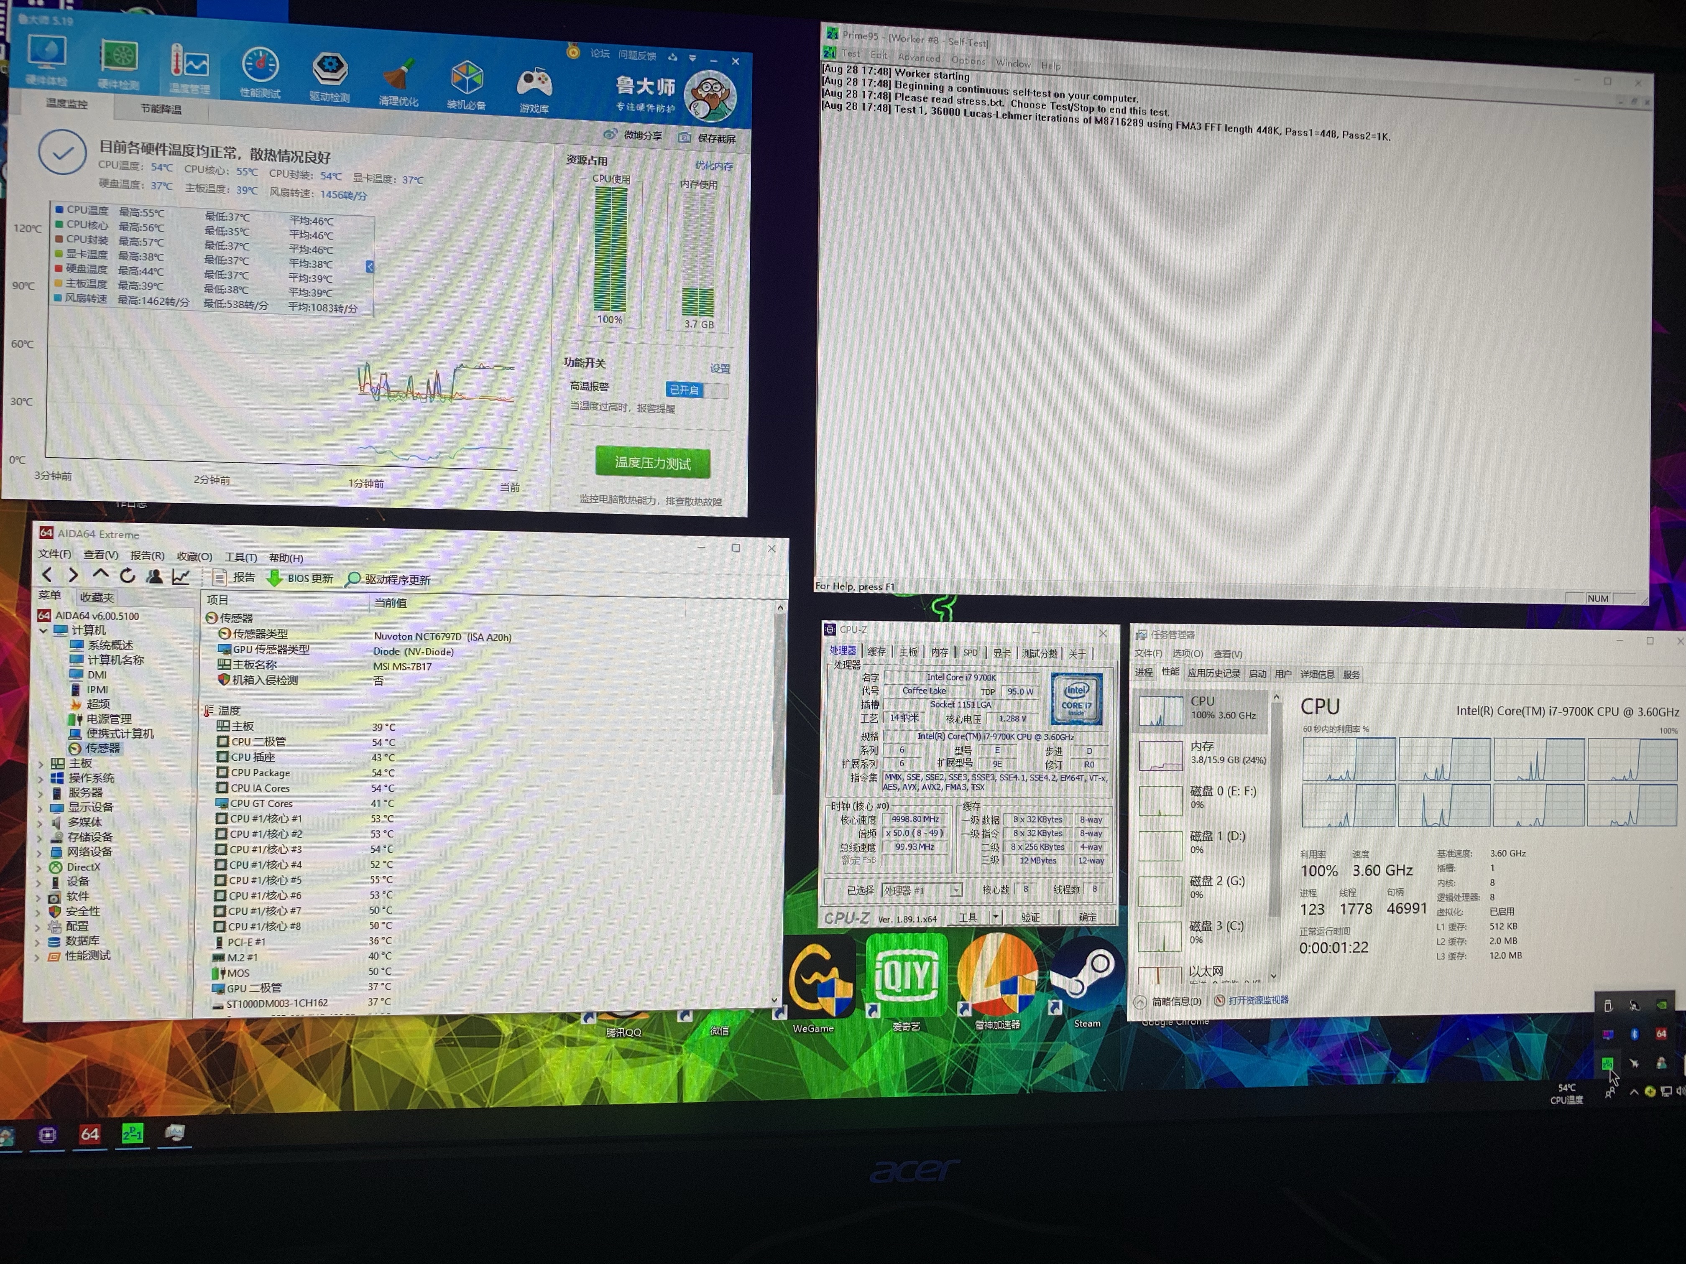Switch to 节能降温 tab
The width and height of the screenshot is (1686, 1264).
161,109
